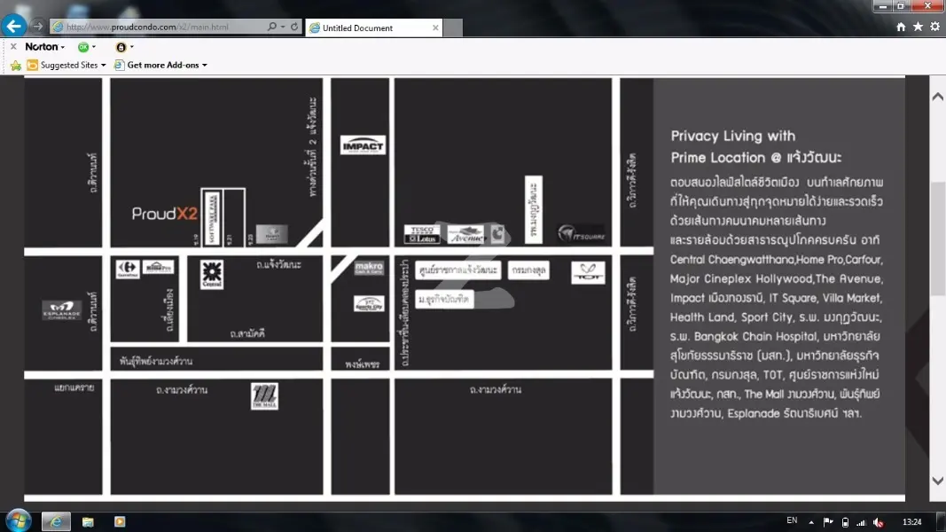Click the search magnifier in address bar
This screenshot has width=946, height=532.
click(271, 27)
